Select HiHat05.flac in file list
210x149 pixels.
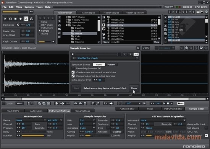coord(132,31)
